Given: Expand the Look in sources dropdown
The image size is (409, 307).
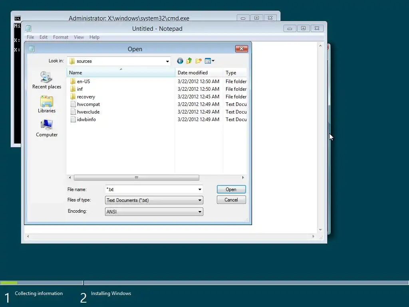Looking at the screenshot, I should pyautogui.click(x=167, y=61).
